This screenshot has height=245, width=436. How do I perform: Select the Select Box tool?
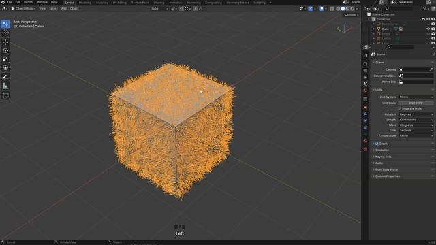(5, 24)
